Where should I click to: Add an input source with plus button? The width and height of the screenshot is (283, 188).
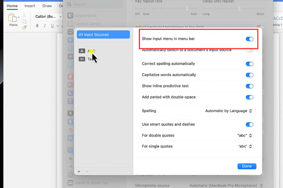[x=79, y=172]
